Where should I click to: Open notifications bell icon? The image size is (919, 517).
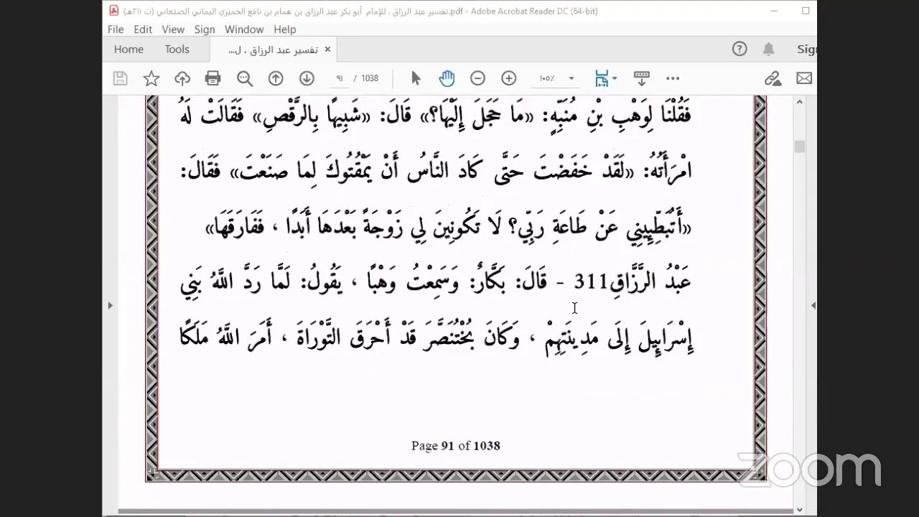point(769,49)
